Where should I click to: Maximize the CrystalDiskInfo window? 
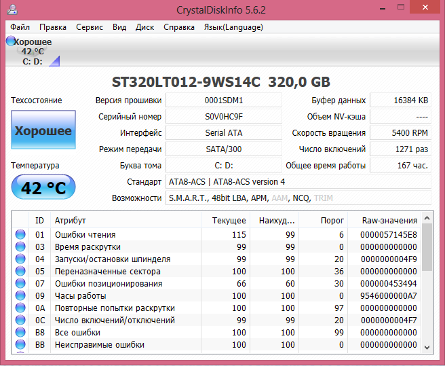[x=401, y=7]
